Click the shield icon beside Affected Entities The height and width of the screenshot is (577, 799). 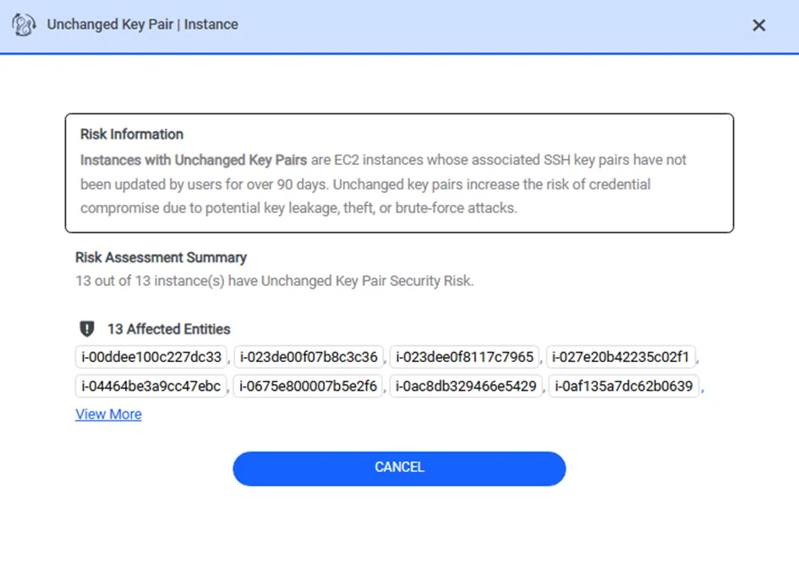[x=87, y=329]
